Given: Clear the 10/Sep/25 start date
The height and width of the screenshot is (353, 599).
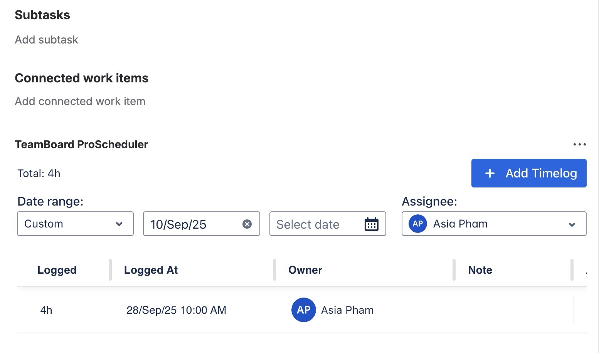Looking at the screenshot, I should (247, 224).
